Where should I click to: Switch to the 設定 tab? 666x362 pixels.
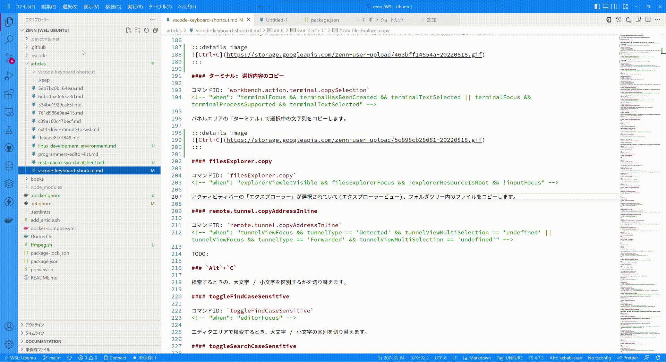432,20
